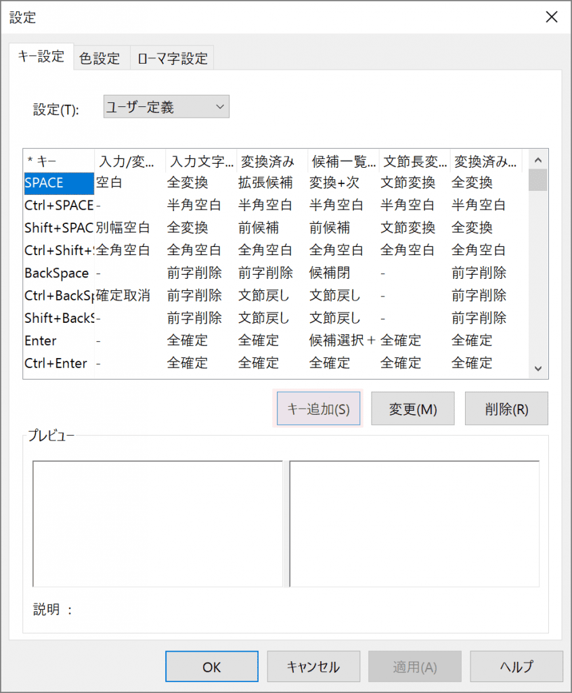Select the Ctrl+SPACE row in the key list
The height and width of the screenshot is (693, 572).
(x=58, y=205)
